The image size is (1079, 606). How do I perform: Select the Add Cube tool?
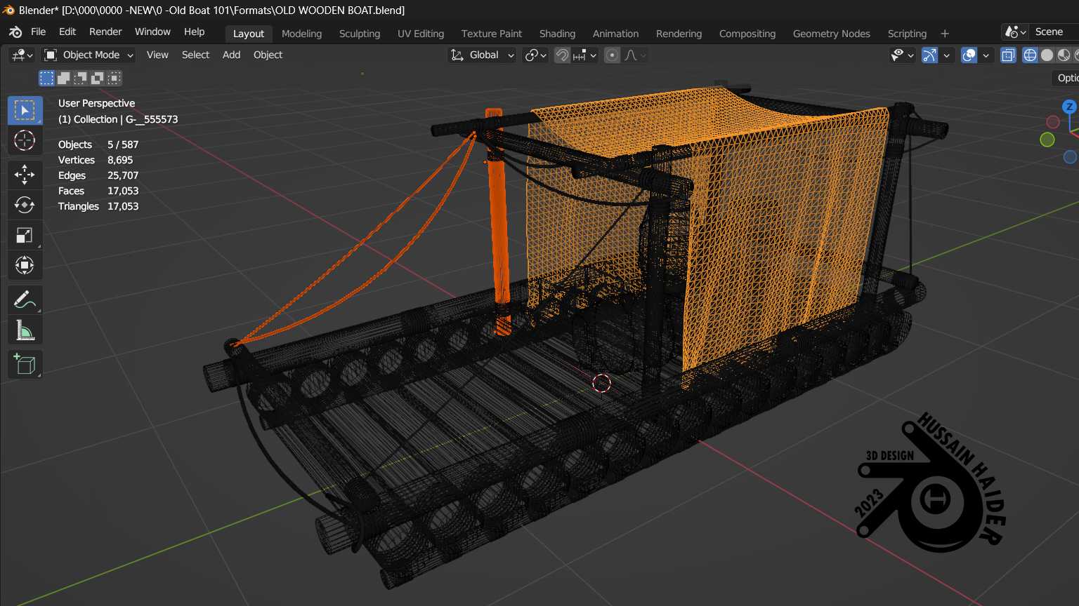click(x=25, y=365)
